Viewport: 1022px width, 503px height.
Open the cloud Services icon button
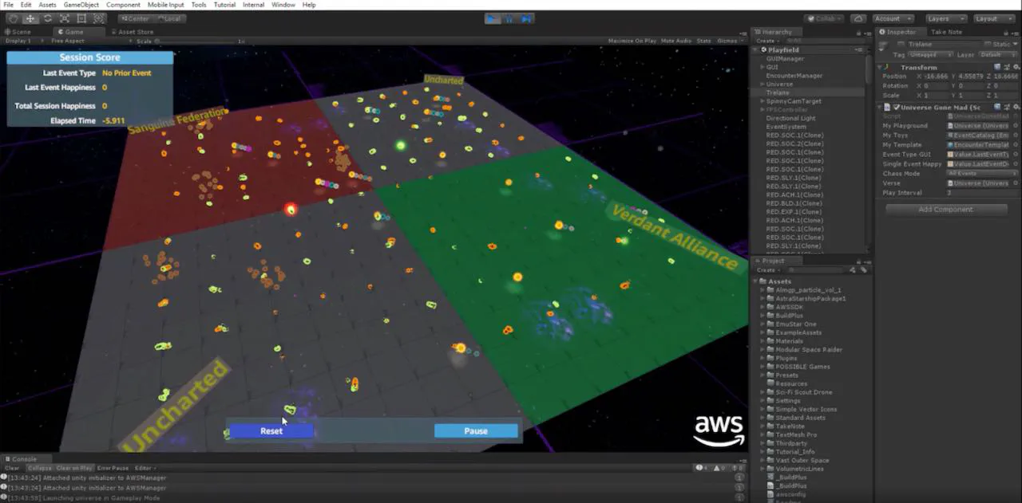coord(858,18)
